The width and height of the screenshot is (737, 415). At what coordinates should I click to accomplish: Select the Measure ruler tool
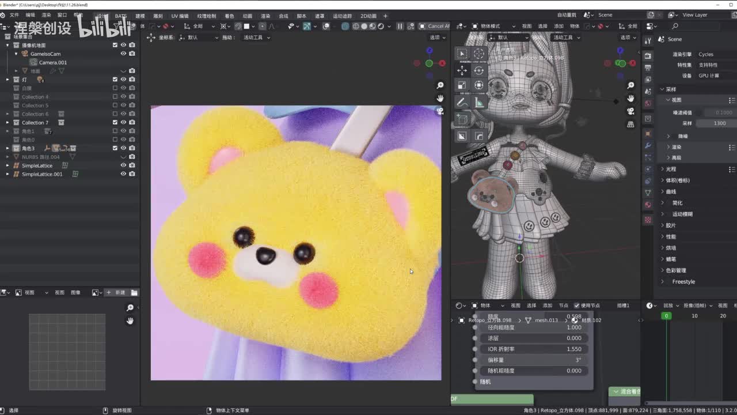479,103
